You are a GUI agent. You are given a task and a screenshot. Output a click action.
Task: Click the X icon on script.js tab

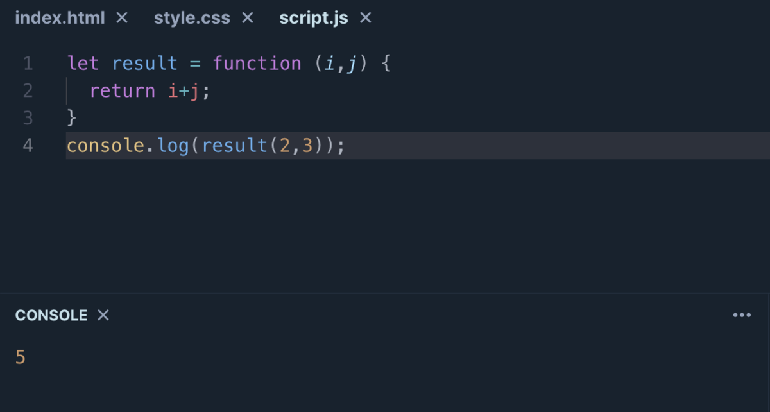point(364,18)
